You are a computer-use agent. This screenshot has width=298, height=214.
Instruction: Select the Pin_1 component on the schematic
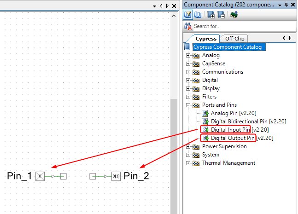click(41, 176)
